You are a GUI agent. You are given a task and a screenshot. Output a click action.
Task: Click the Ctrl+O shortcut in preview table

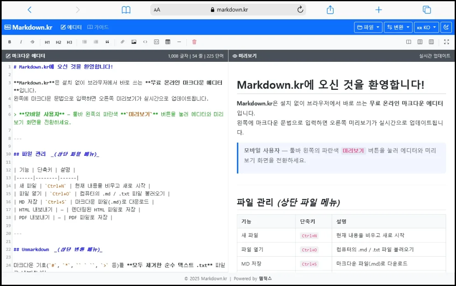coord(309,250)
